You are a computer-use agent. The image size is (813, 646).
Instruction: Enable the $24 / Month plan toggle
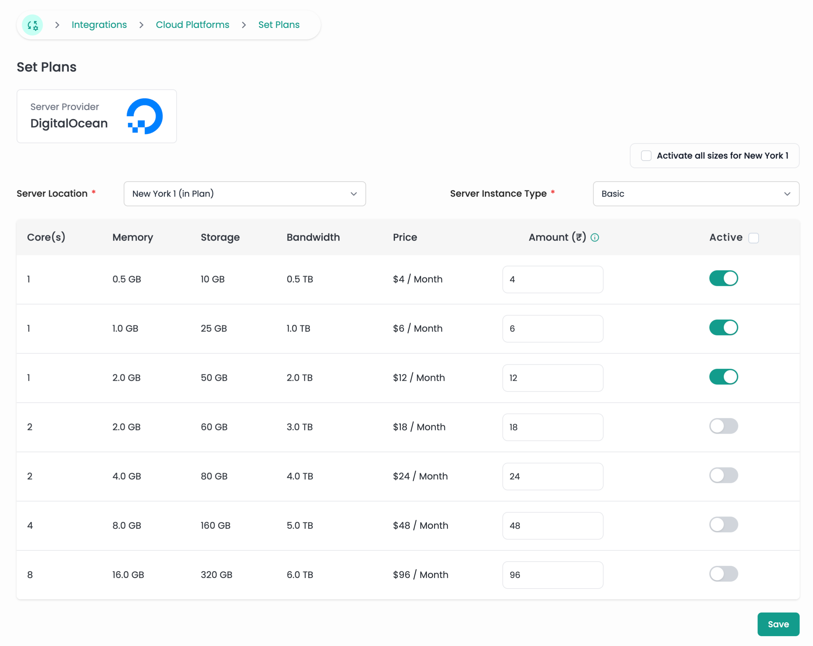tap(723, 475)
